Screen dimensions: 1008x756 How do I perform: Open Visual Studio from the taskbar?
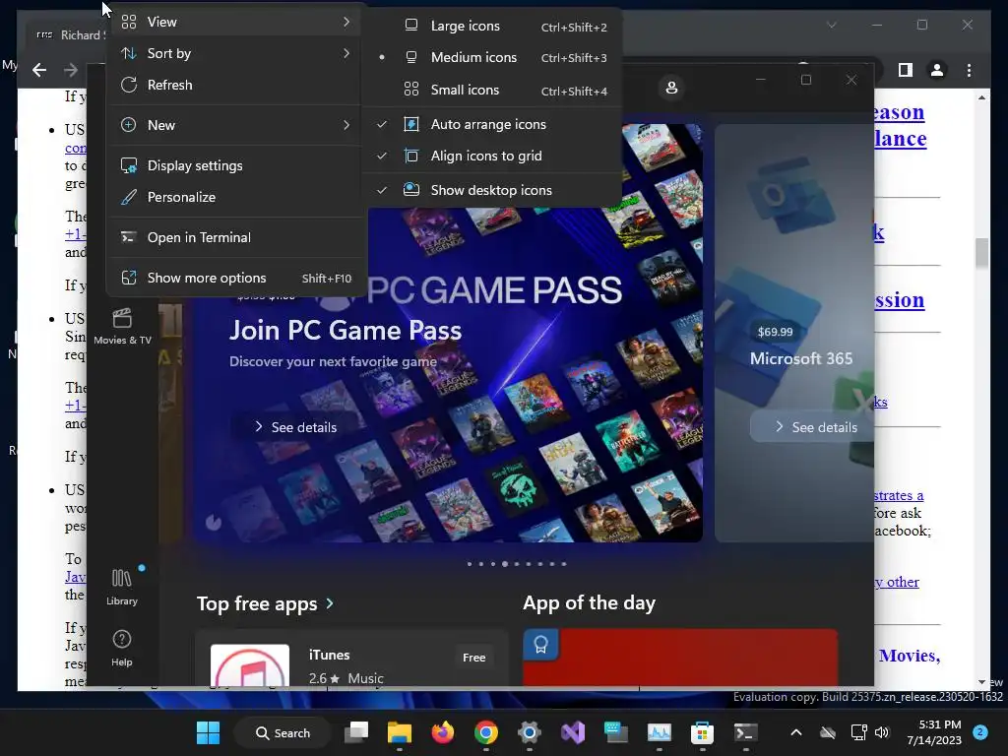click(x=572, y=732)
